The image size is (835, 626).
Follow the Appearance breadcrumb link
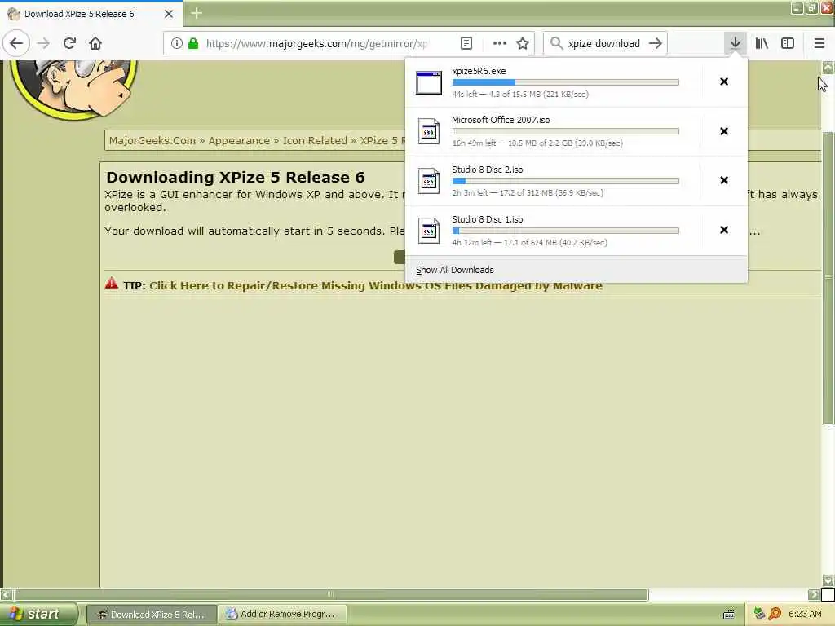tap(239, 140)
